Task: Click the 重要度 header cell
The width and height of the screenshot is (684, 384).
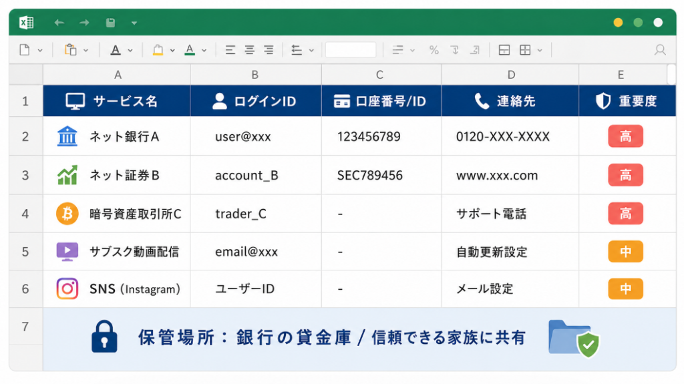Action: (627, 101)
